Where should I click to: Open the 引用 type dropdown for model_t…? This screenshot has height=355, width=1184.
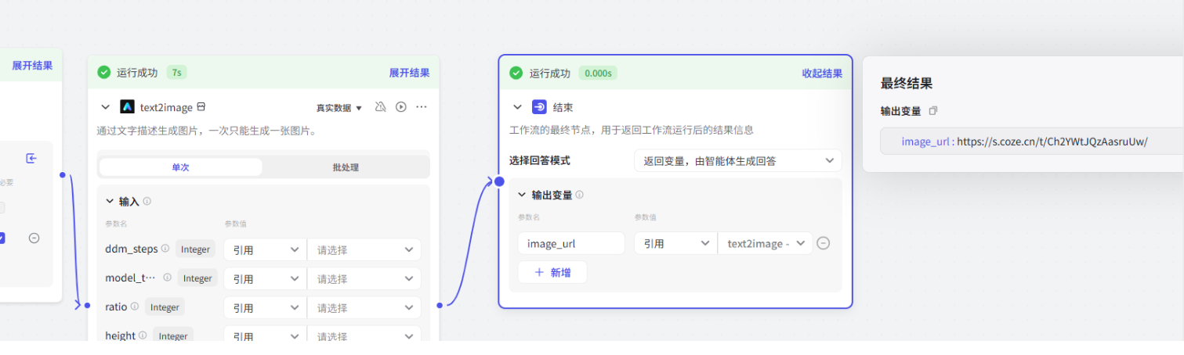coord(265,278)
